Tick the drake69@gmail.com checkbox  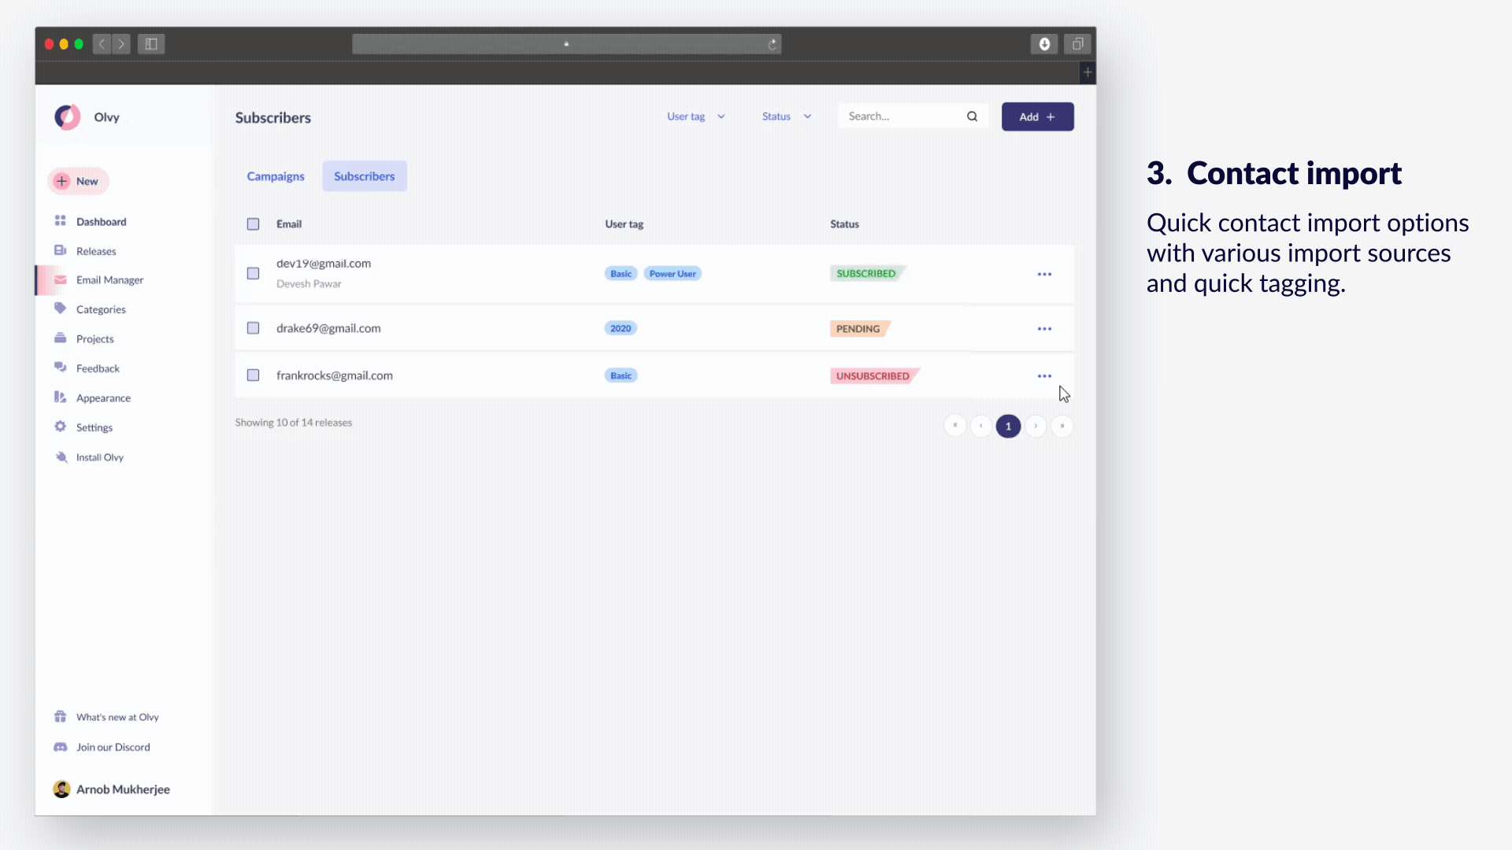coord(253,328)
